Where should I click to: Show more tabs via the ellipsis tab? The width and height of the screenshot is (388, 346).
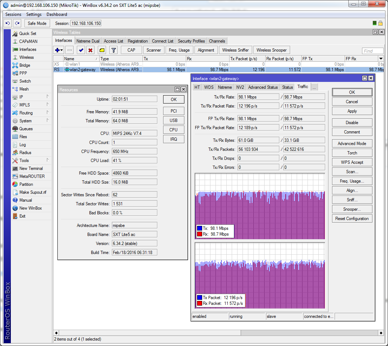point(314,87)
